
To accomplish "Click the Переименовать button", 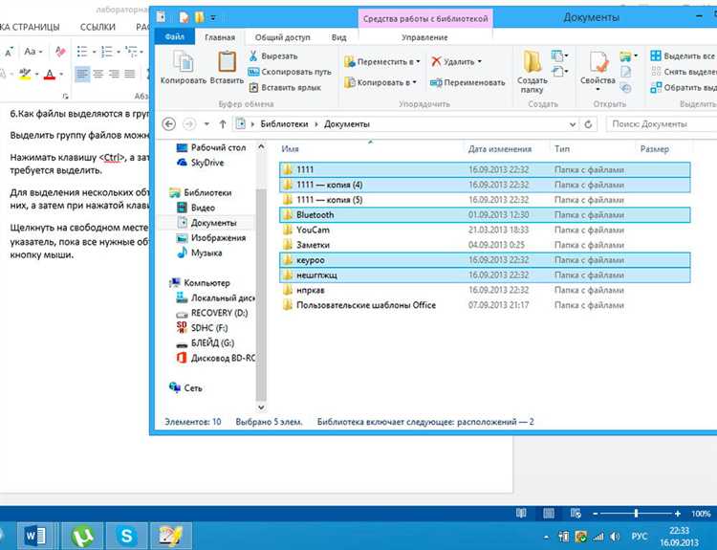I will 467,83.
